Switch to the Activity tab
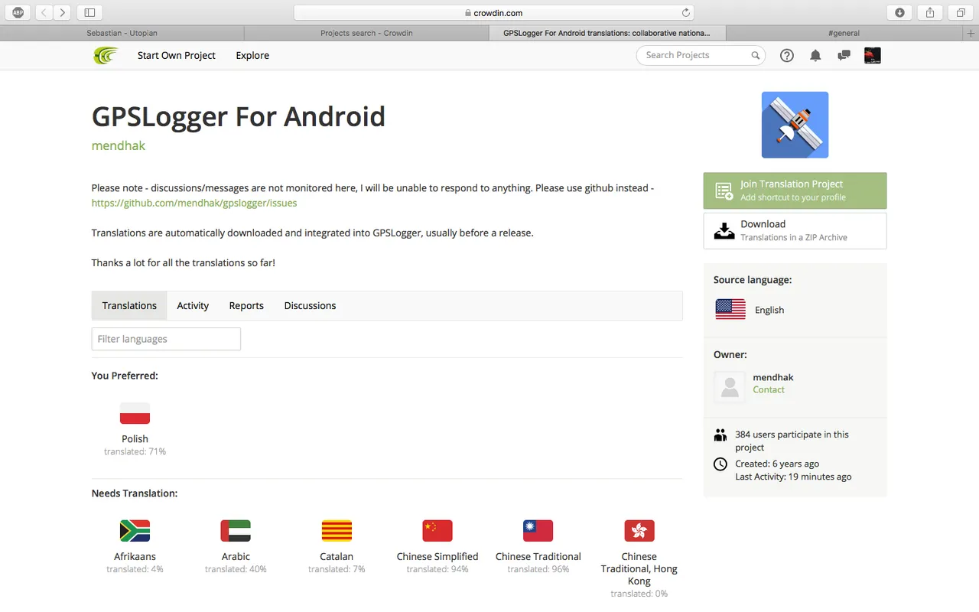 pyautogui.click(x=193, y=305)
